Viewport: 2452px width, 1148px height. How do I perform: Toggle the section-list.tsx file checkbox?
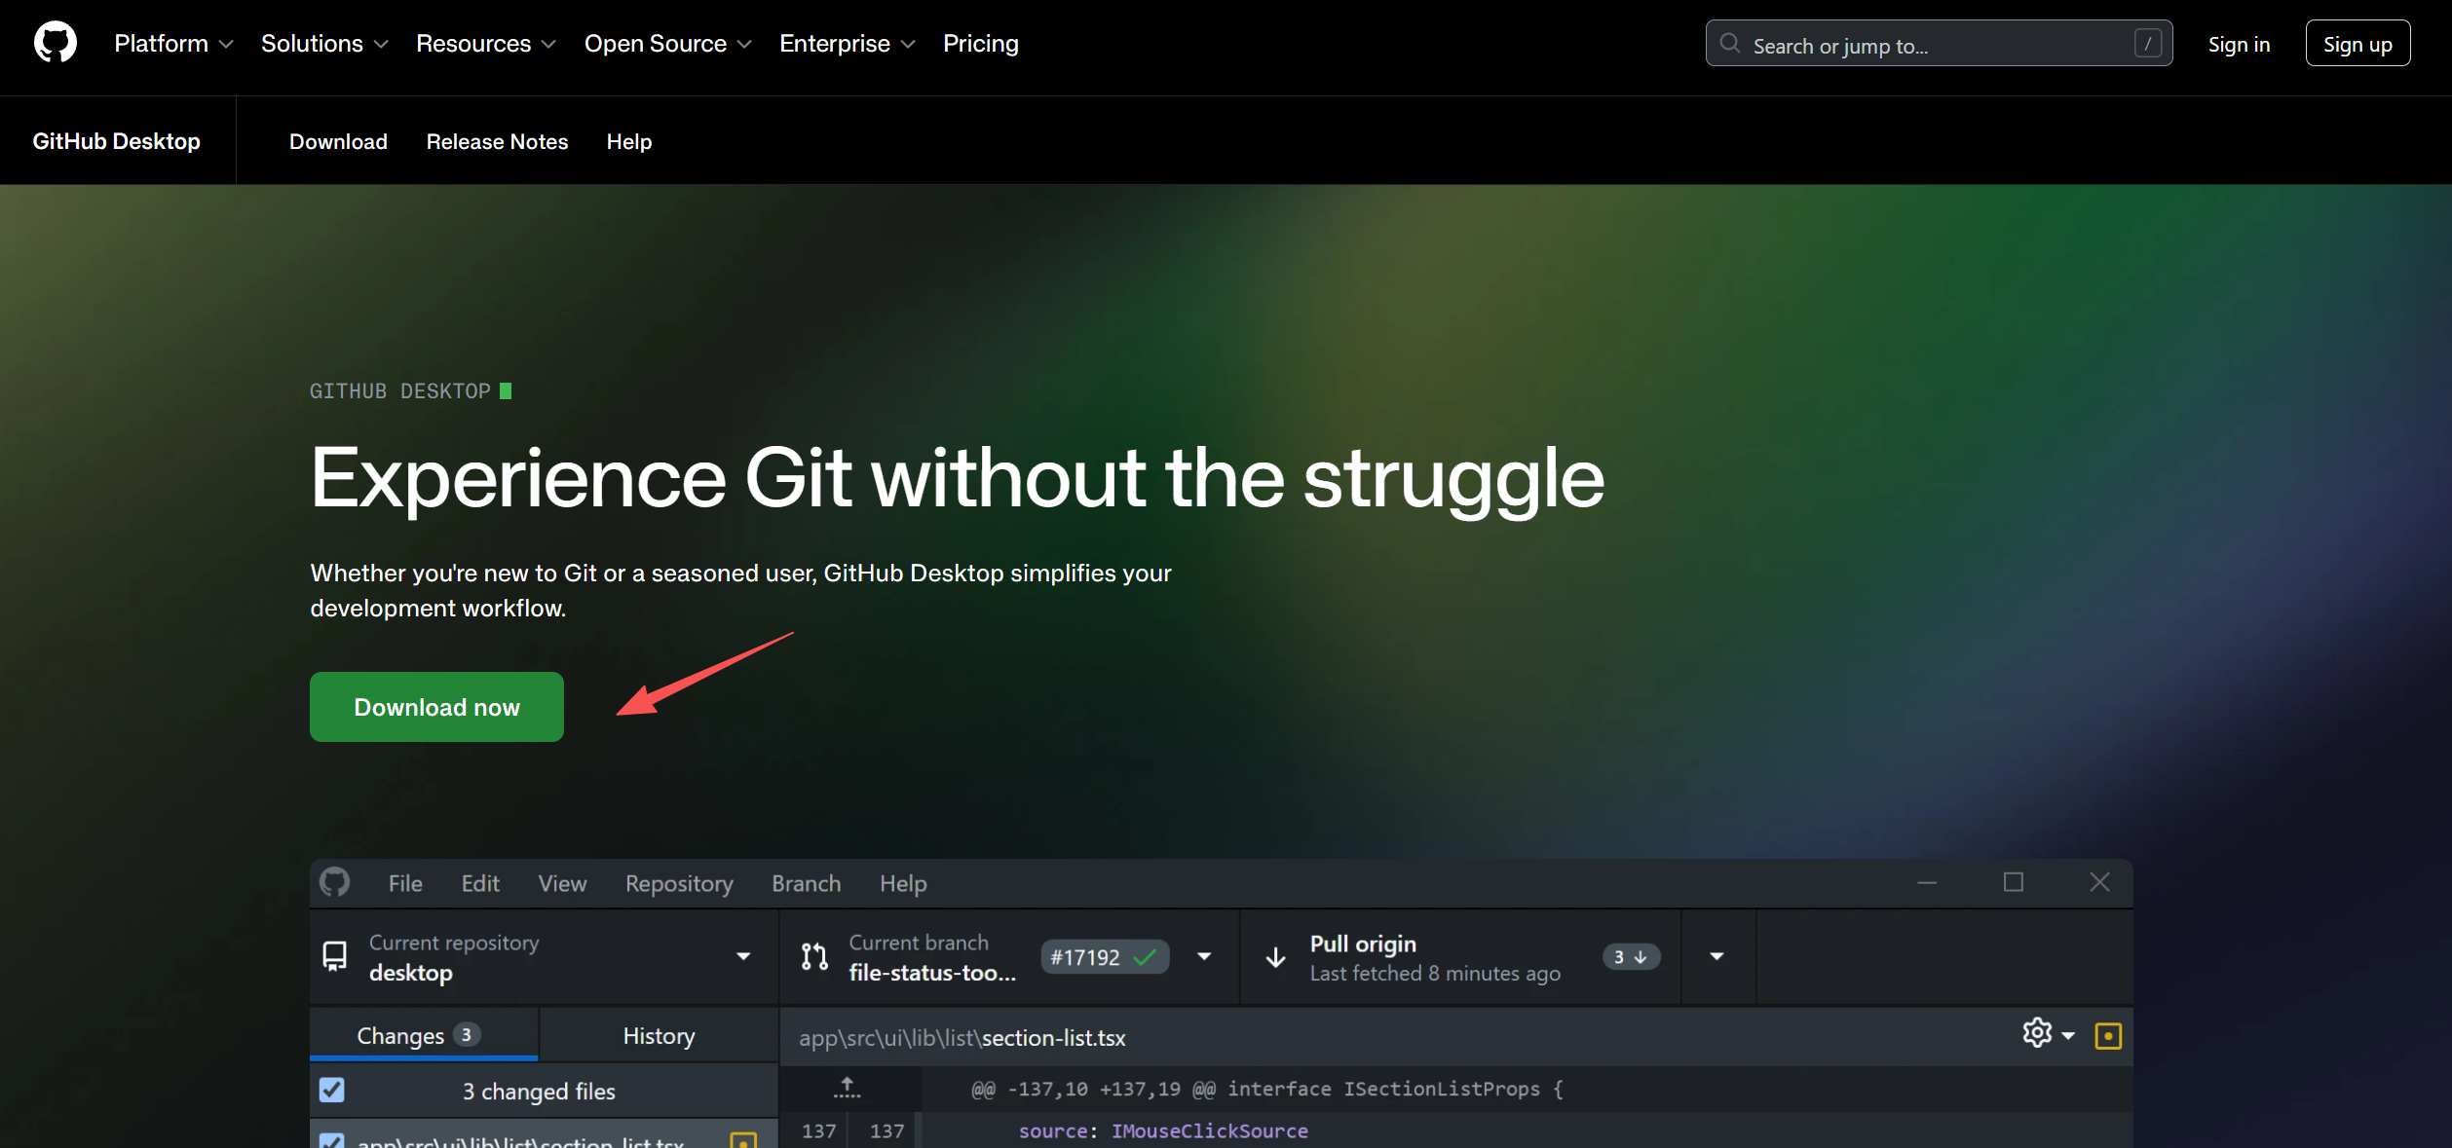coord(332,1141)
